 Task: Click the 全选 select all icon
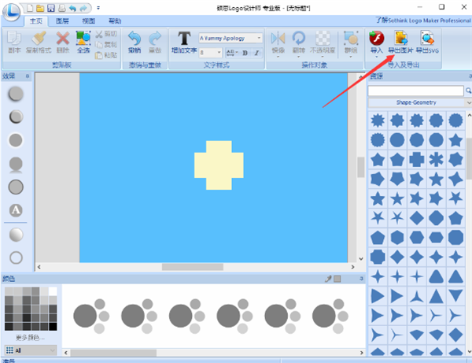tap(83, 41)
